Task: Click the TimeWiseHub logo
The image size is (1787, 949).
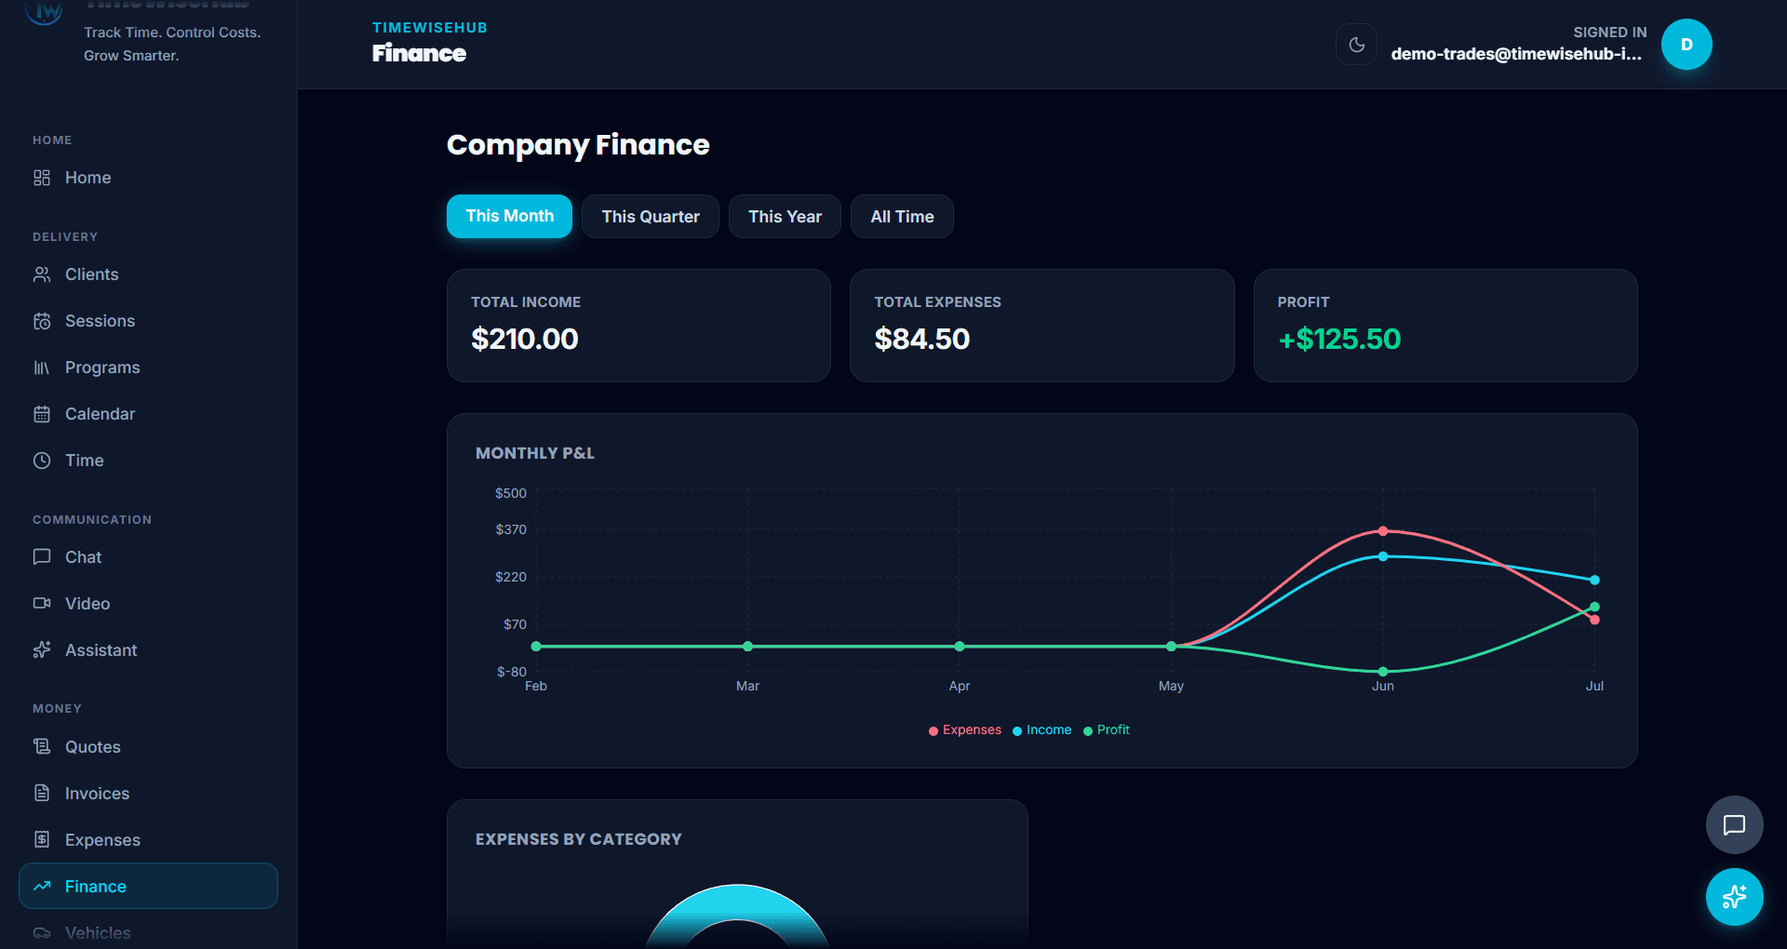Action: tap(44, 12)
